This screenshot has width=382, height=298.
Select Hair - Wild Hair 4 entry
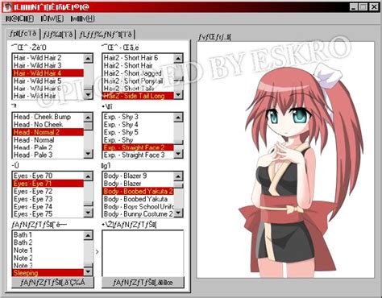48,73
